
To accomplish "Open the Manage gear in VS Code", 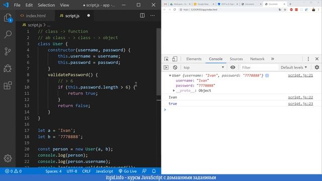I will (x=8, y=158).
